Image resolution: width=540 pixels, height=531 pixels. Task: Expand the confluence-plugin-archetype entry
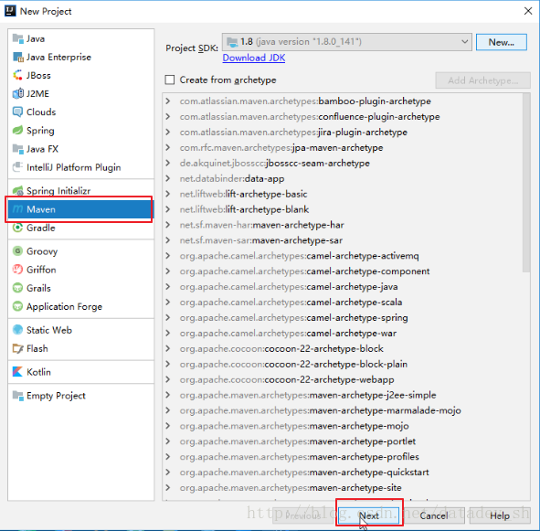pyautogui.click(x=168, y=116)
